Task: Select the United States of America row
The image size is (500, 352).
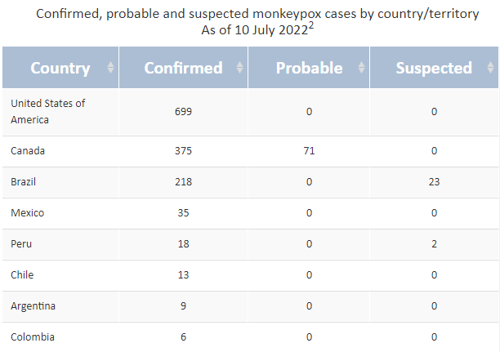Action: click(250, 112)
